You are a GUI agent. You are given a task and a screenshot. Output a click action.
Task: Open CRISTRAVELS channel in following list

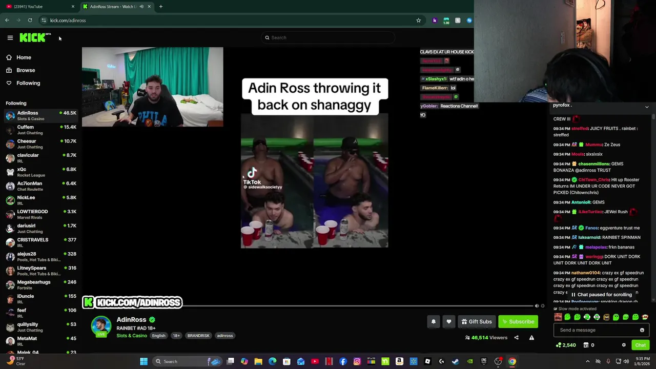(41, 242)
